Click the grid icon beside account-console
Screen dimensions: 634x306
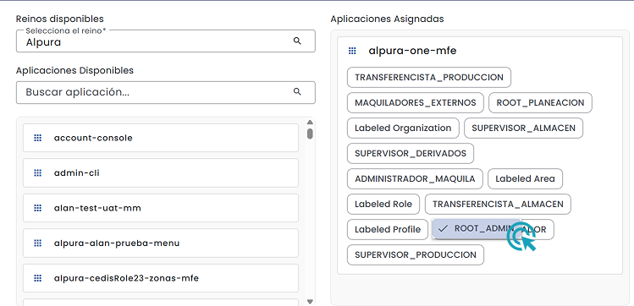[x=37, y=138]
